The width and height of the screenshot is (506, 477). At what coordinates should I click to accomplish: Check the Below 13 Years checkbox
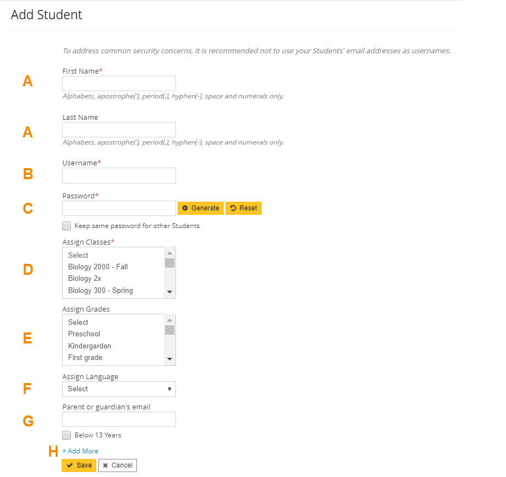pos(67,435)
